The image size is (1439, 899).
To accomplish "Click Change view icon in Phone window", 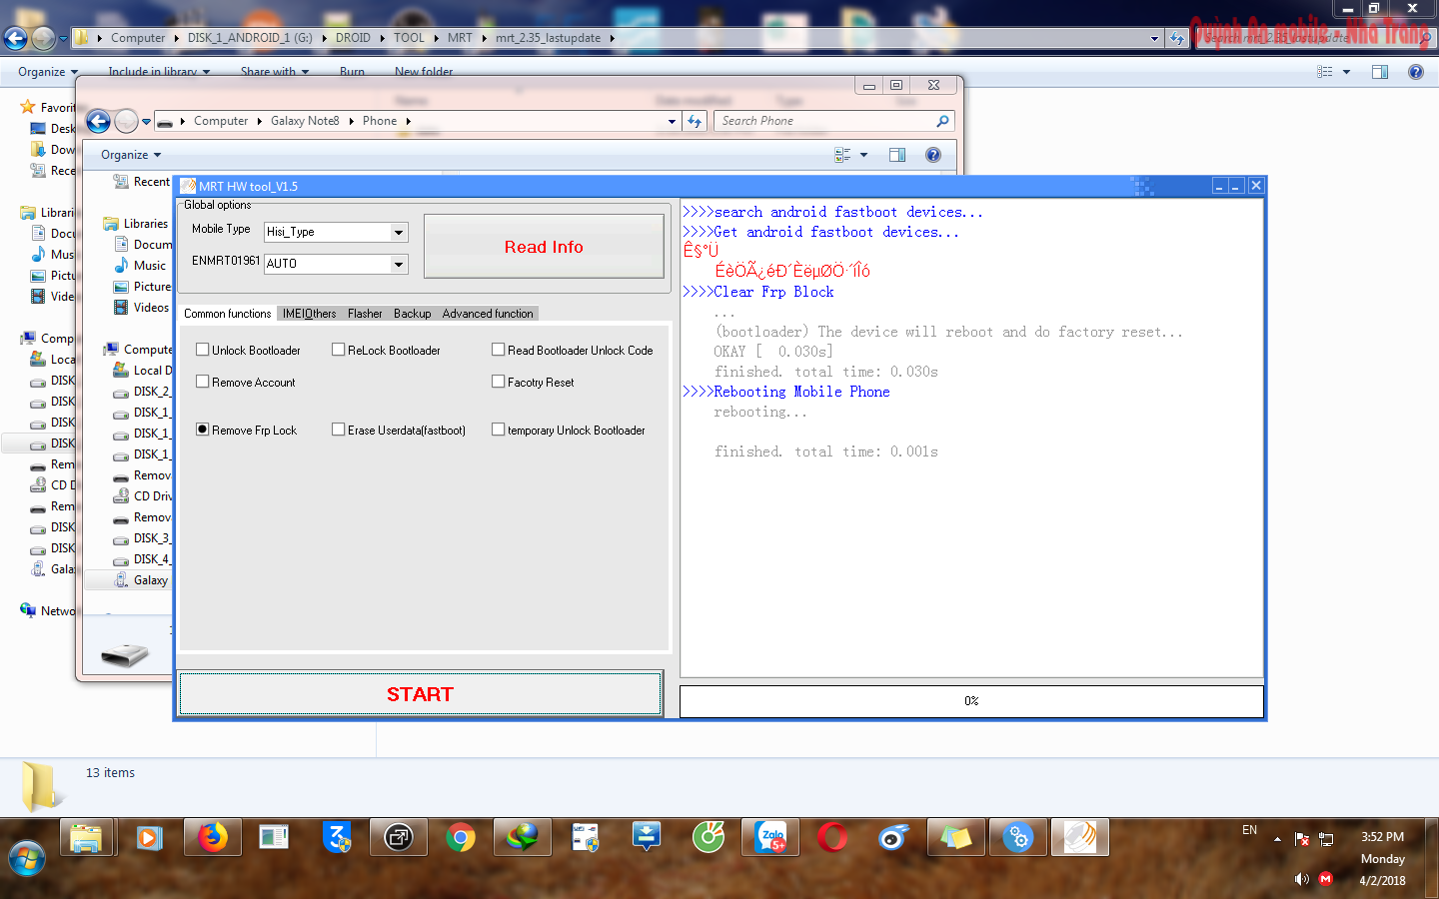I will point(842,155).
